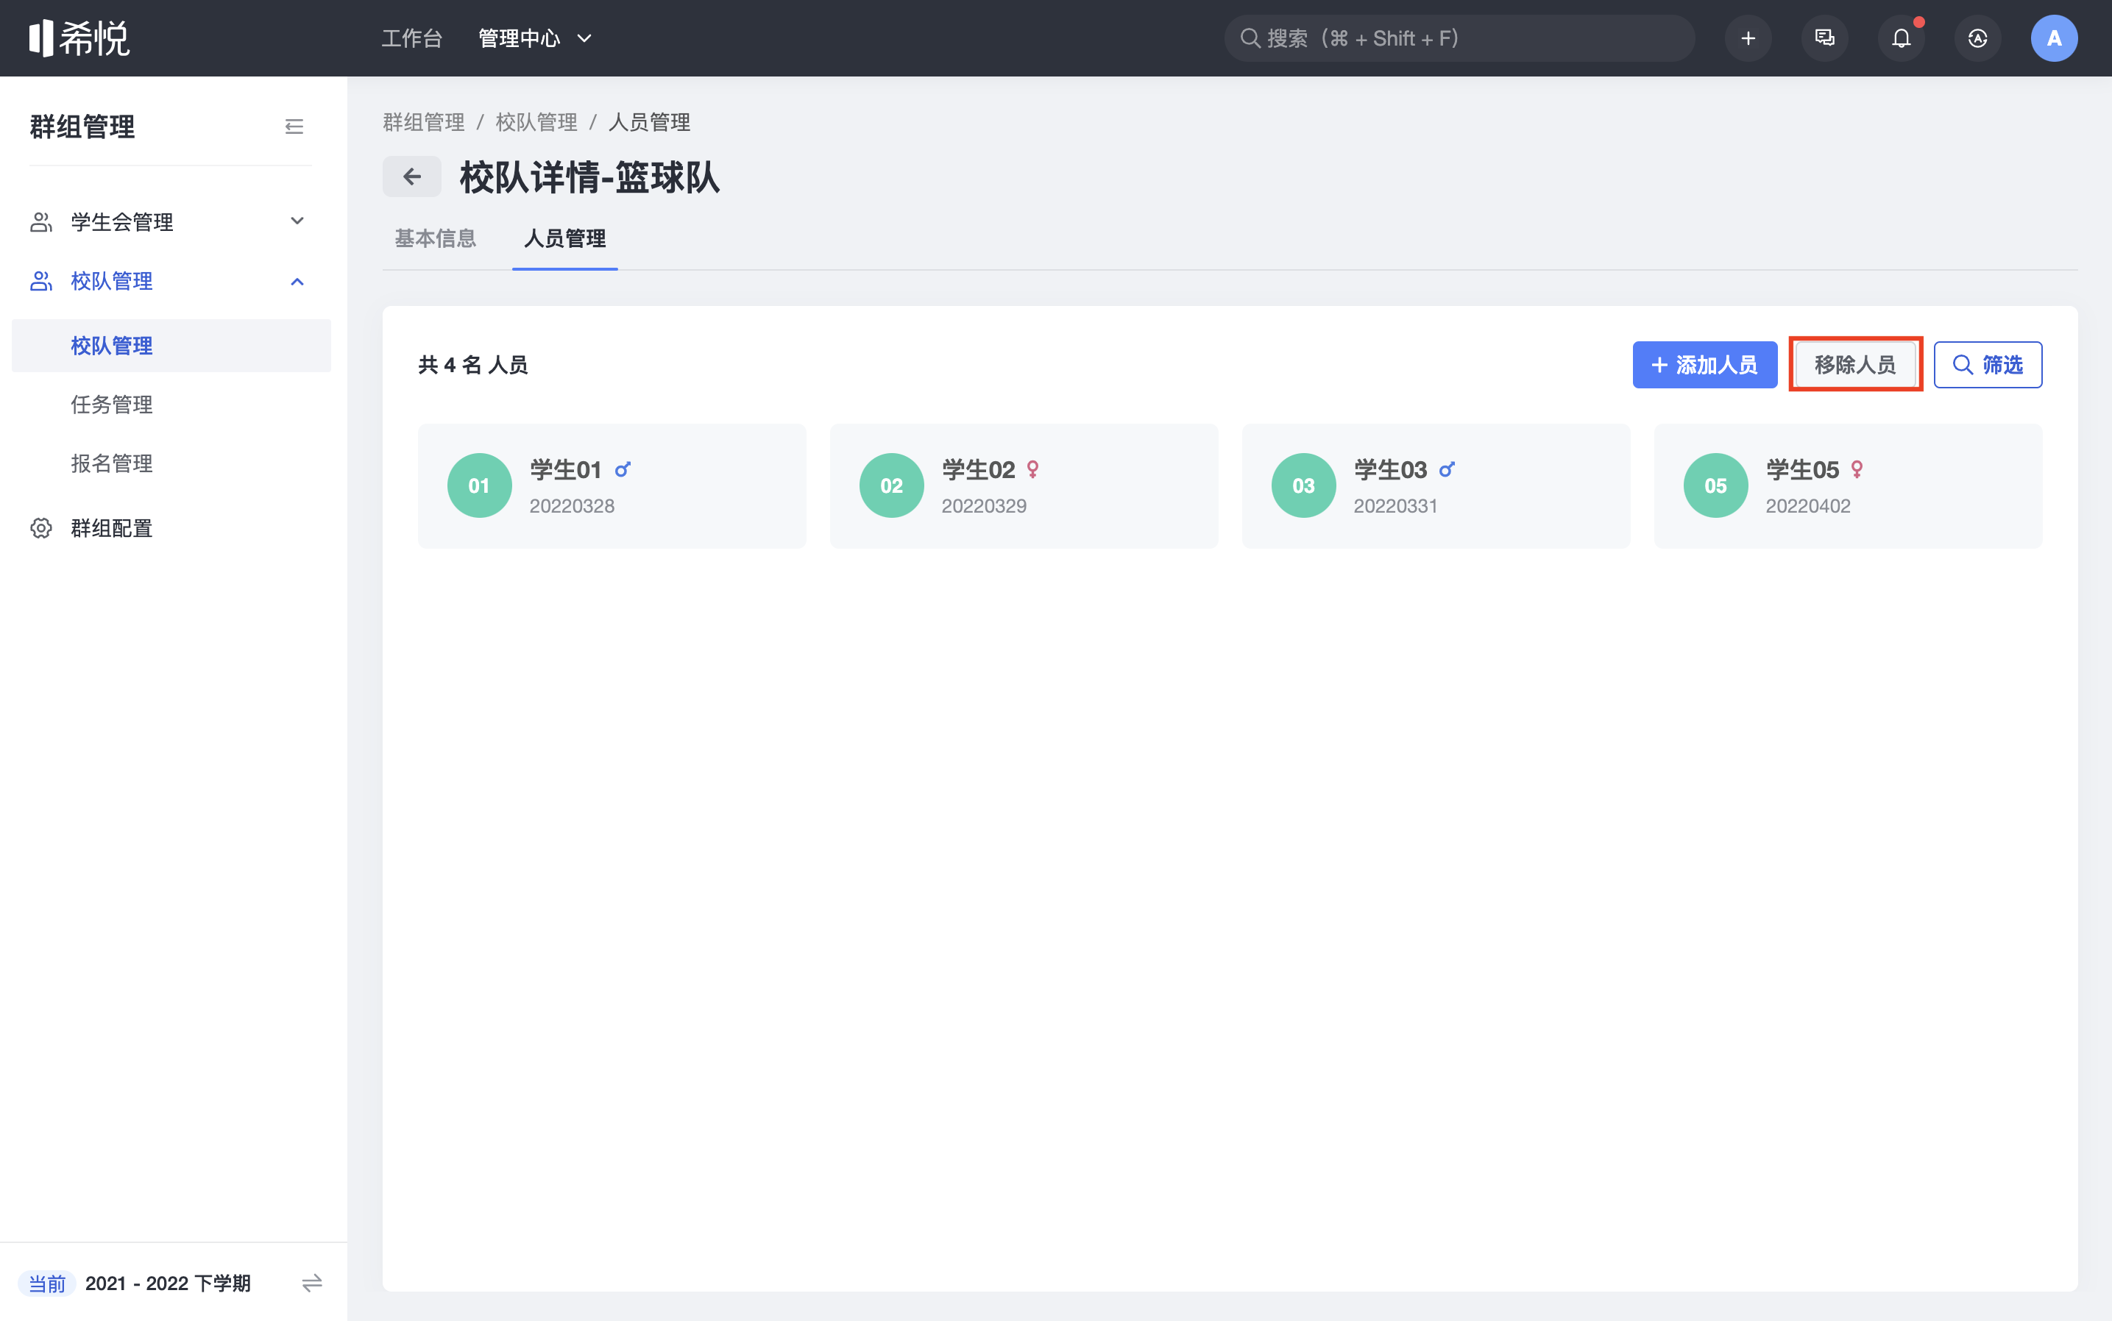Click the 2021 - 2022 下学期 label

point(168,1283)
